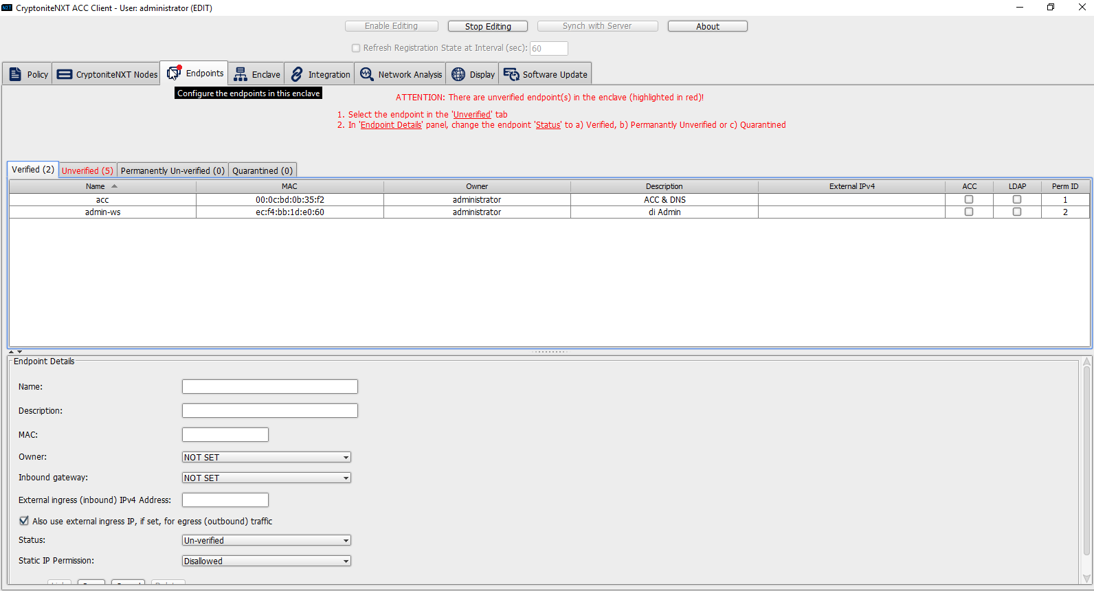Sort by the Owner column header
Image resolution: width=1094 pixels, height=591 pixels.
477,186
